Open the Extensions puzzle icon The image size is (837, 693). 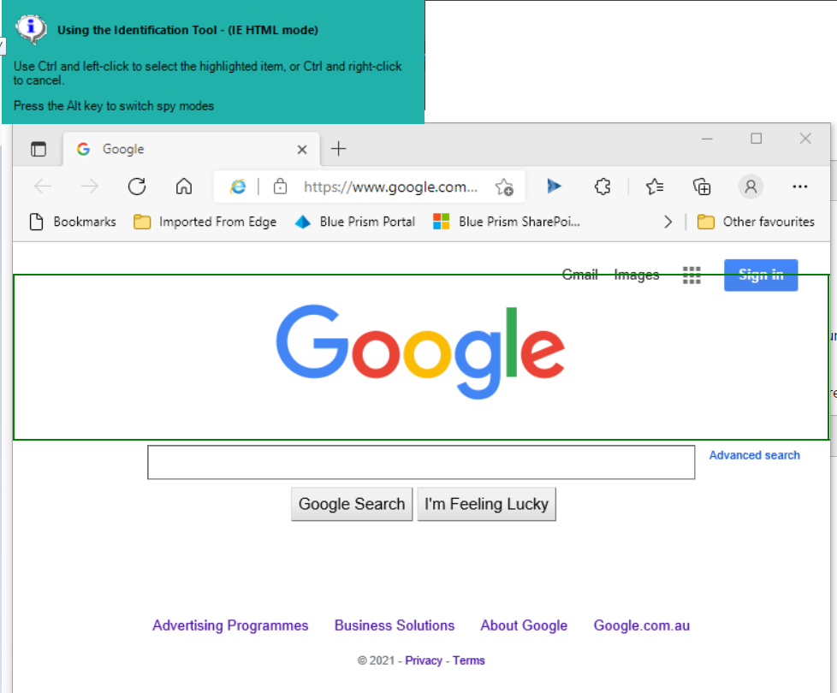click(x=603, y=187)
